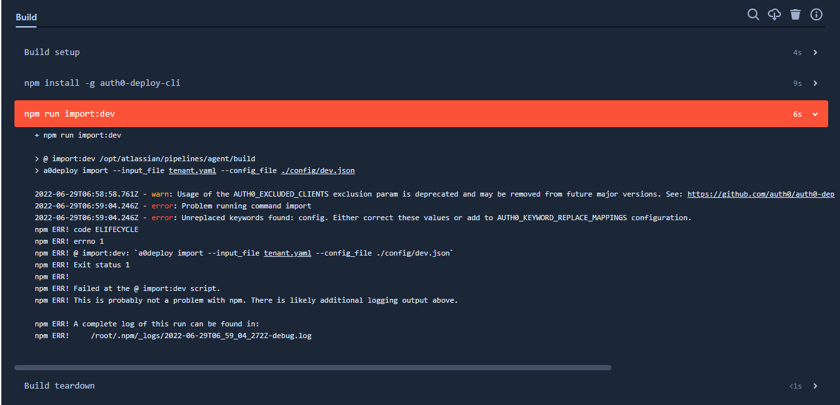Expand the Build teardown step chevron

(815, 386)
